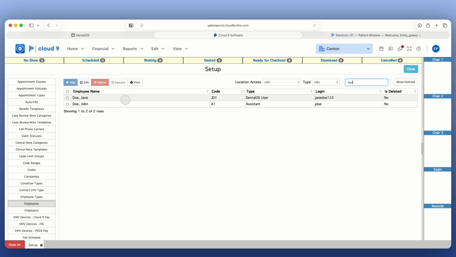Sort the table by Employee Name column

(140, 92)
